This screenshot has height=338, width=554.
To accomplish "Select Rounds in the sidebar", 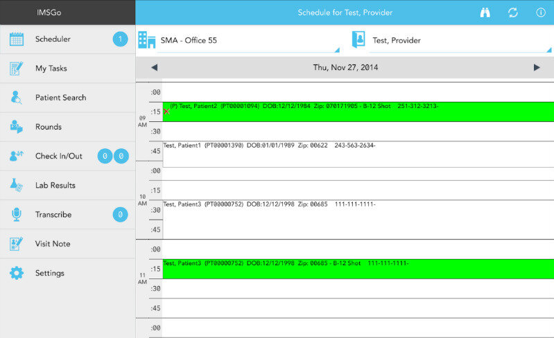I will tap(49, 127).
